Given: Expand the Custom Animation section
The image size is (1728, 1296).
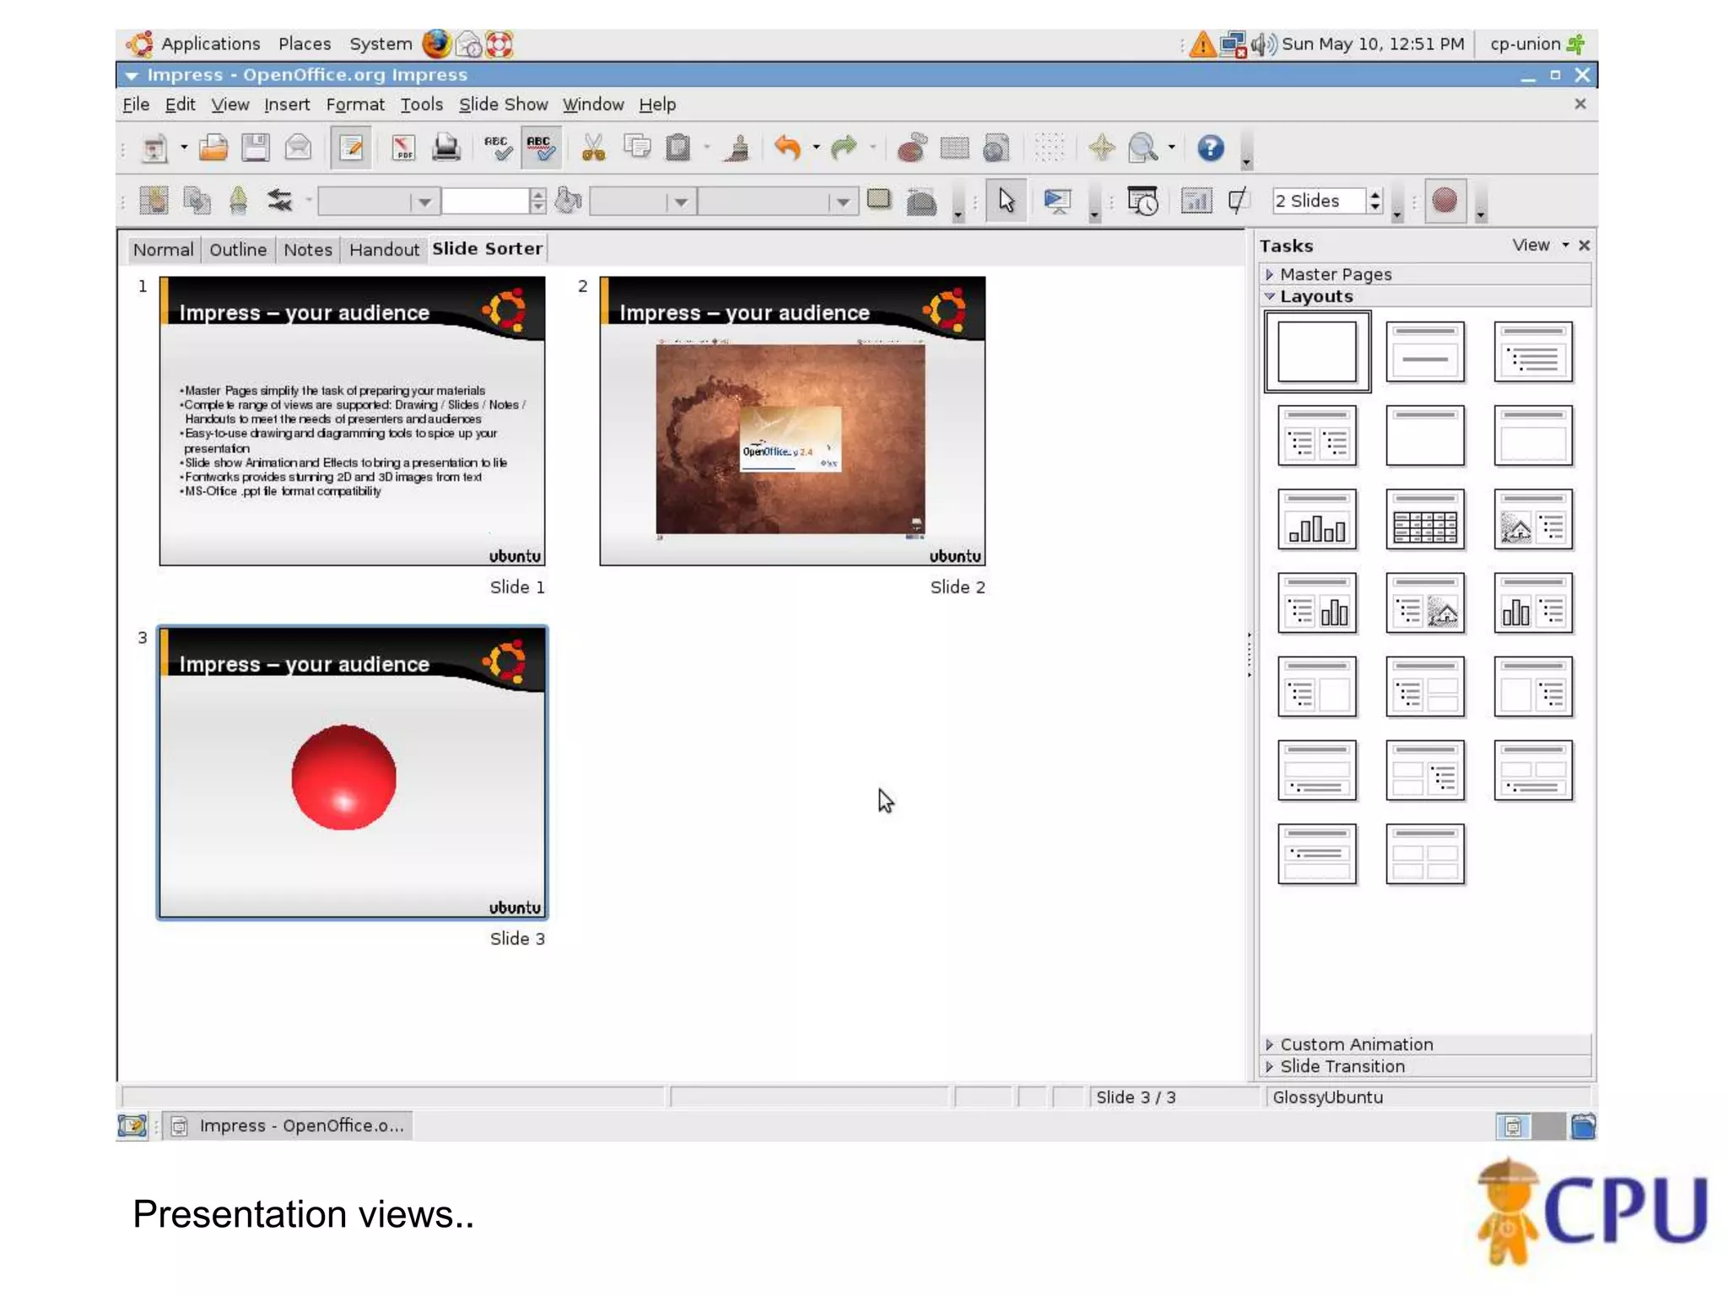Looking at the screenshot, I should click(x=1355, y=1045).
